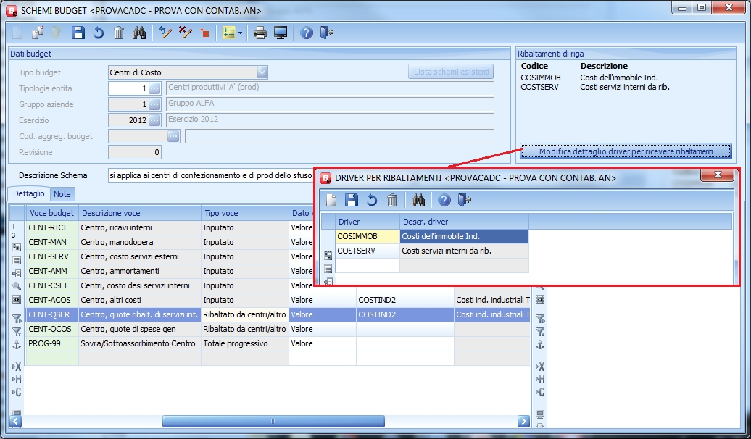Open the Cod. aggreg. budget lookup button
The image size is (751, 439).
(173, 136)
